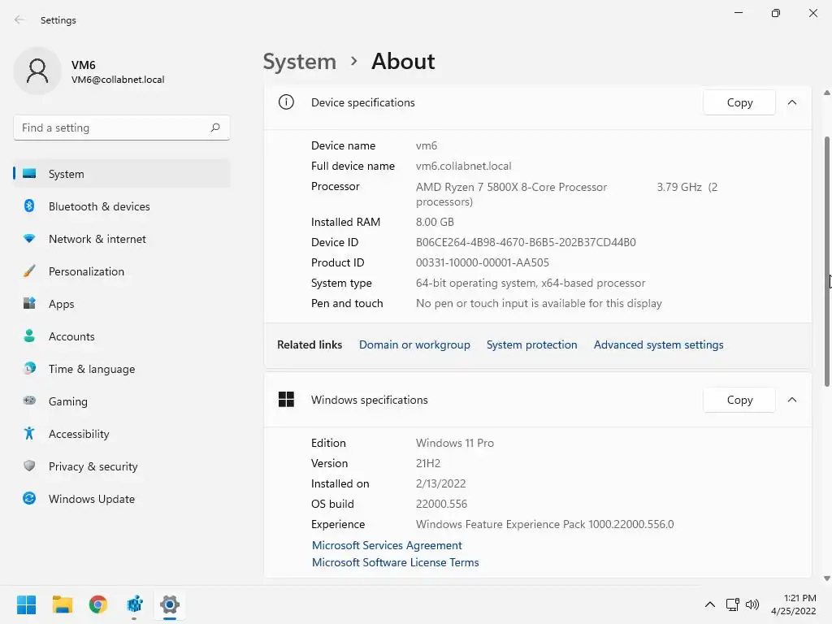Click the System monitor icon in sidebar

(29, 174)
